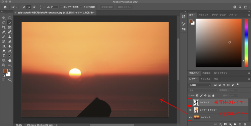
Task: Delete layer with the trash icon
Action: [245, 124]
